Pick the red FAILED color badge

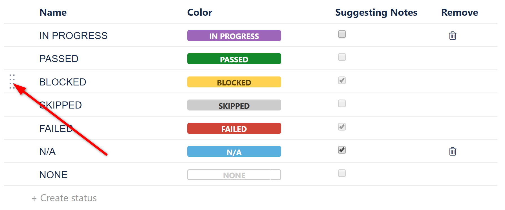click(234, 128)
